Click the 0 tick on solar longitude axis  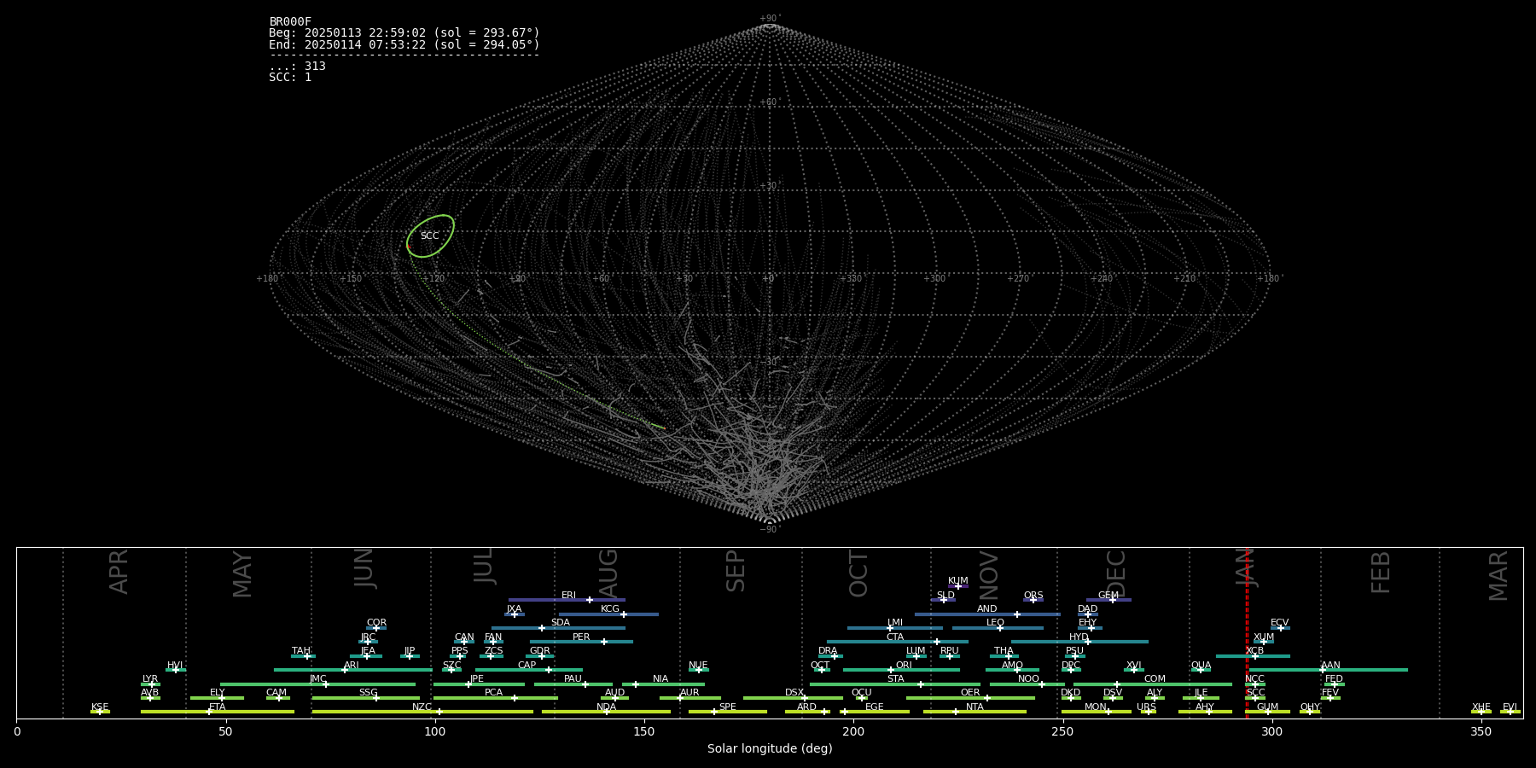tap(17, 731)
